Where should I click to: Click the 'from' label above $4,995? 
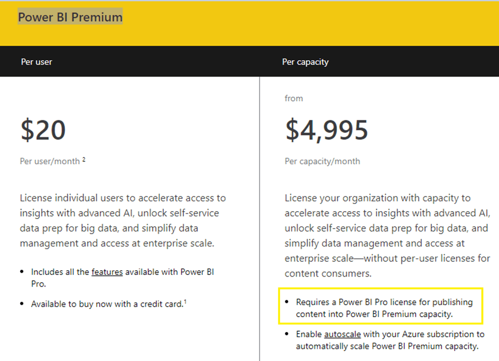294,98
